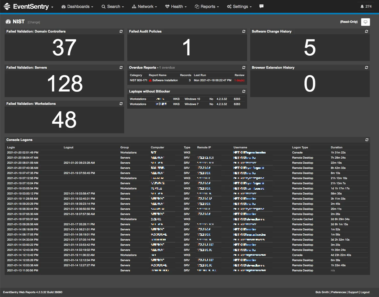
Task: Refresh Failed Validation: Workstations tile
Action: pos(121,104)
